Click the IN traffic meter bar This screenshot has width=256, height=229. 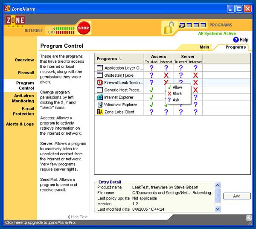pyautogui.click(x=65, y=29)
